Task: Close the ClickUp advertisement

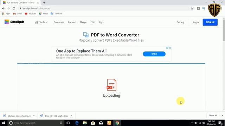Action: (170, 48)
